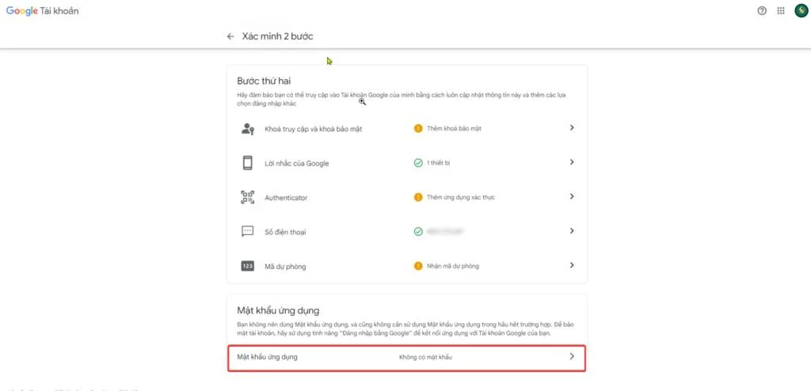Click the Authenticator QR code icon

point(247,197)
